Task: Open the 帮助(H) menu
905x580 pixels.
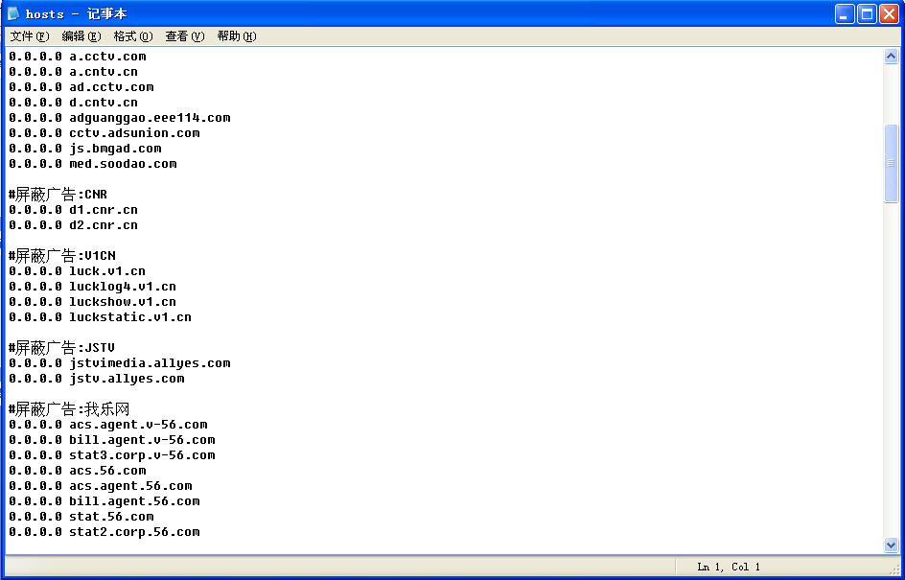Action: (x=236, y=36)
